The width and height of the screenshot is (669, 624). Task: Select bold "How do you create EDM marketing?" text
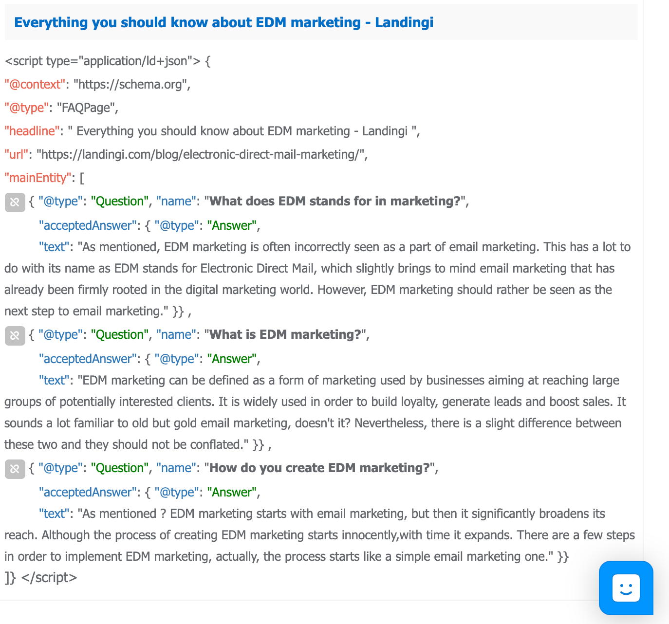pyautogui.click(x=320, y=468)
